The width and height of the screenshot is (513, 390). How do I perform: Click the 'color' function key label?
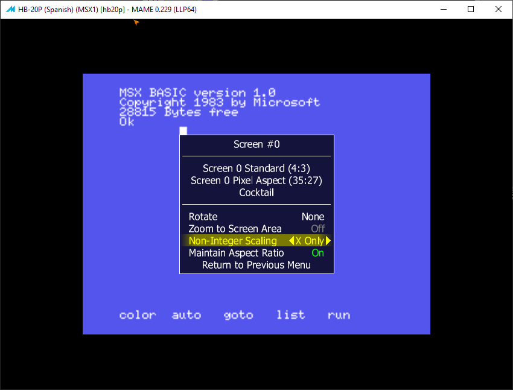[138, 315]
